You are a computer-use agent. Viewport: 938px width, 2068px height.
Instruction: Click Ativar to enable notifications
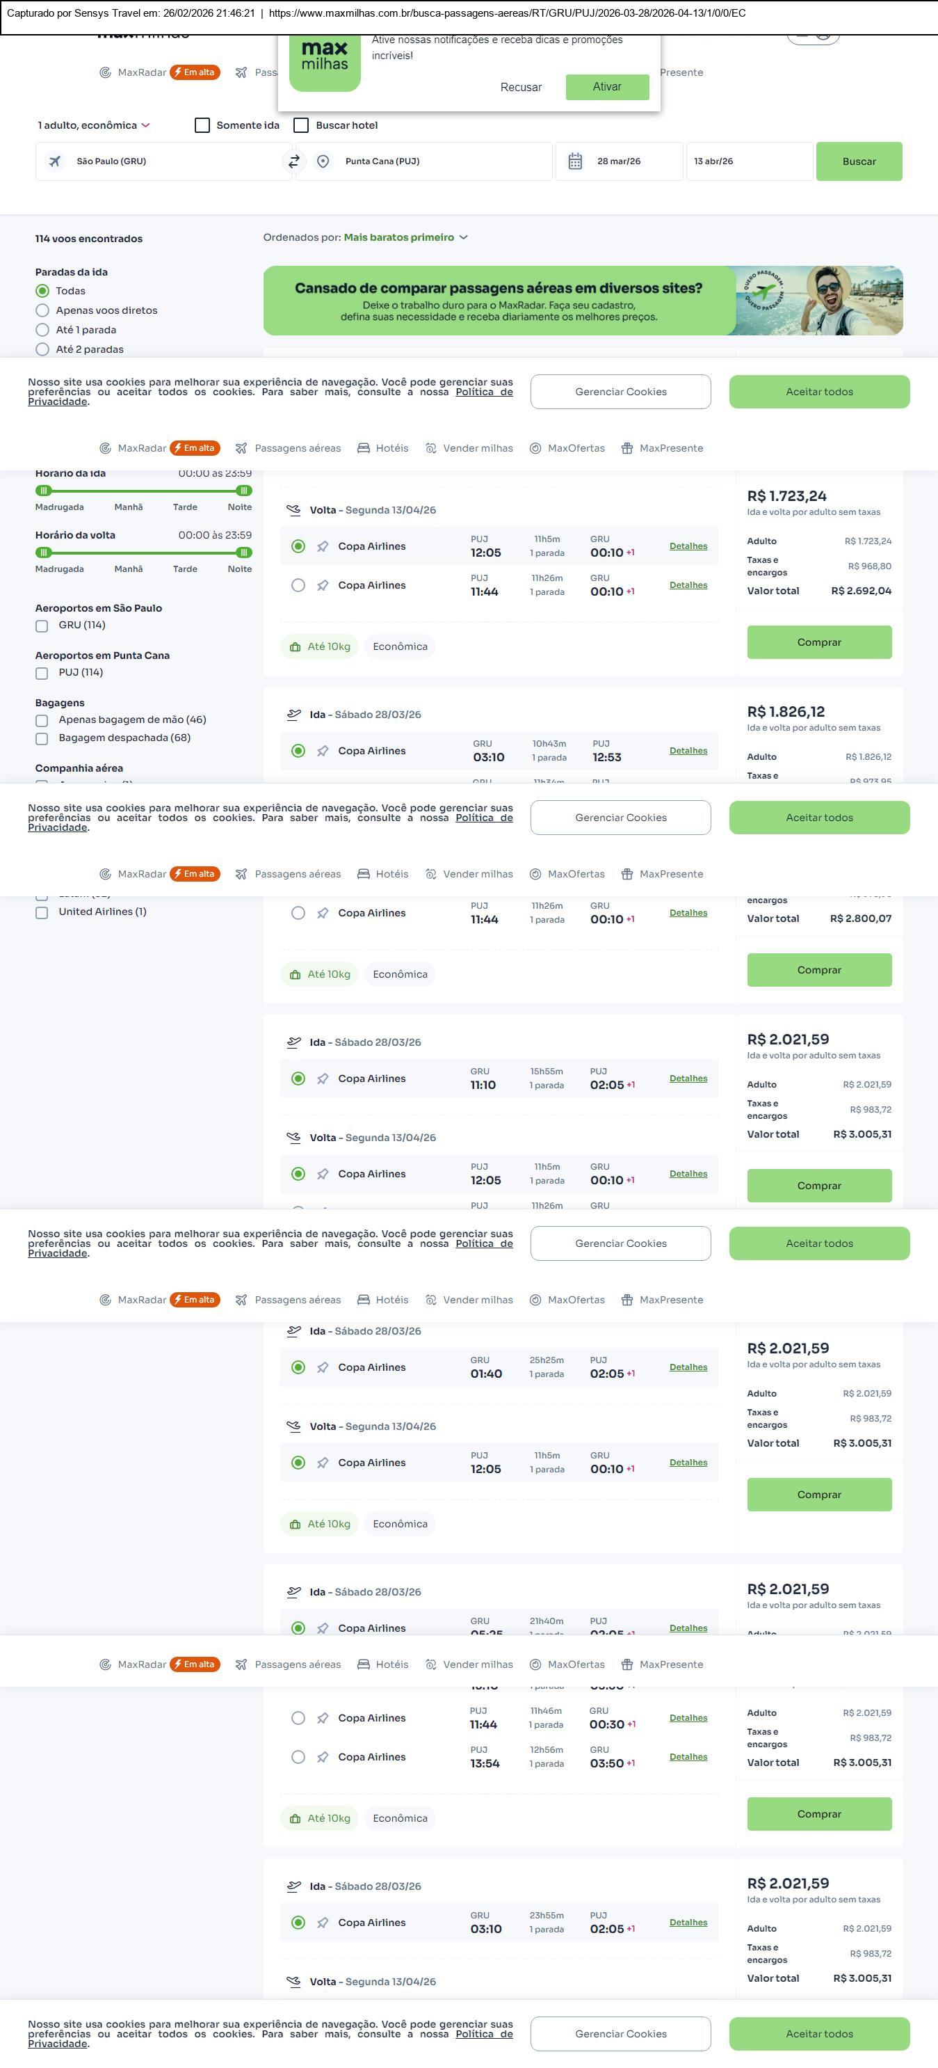(x=606, y=87)
